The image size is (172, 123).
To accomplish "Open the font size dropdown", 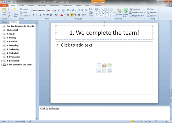I will [52, 10].
